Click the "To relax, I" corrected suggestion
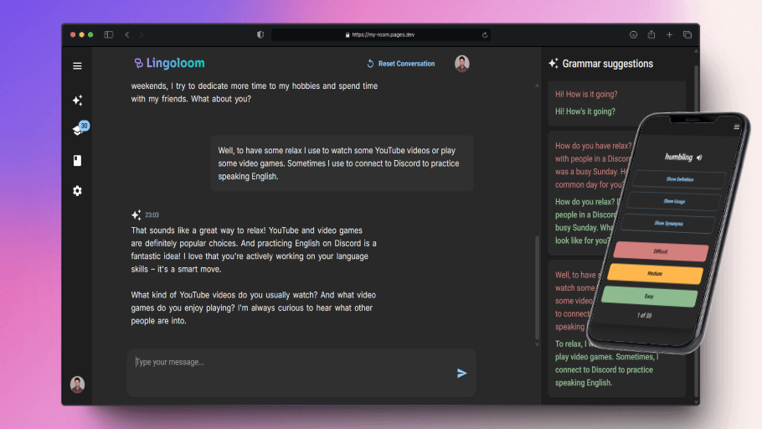Screen dimensions: 762x429 606,363
